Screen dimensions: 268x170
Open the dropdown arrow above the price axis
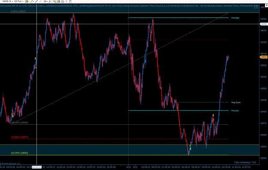[x=266, y=6]
